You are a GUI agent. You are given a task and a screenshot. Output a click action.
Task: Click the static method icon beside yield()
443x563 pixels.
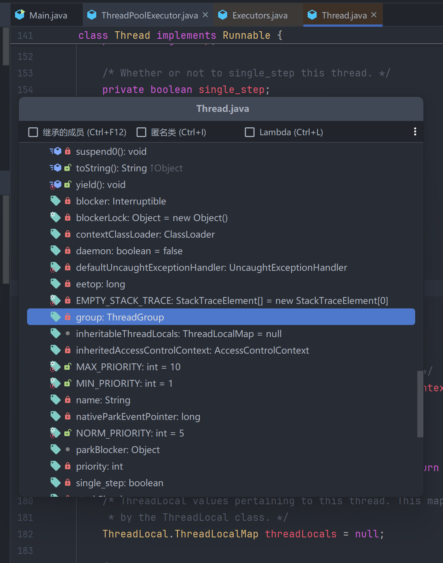pyautogui.click(x=56, y=185)
